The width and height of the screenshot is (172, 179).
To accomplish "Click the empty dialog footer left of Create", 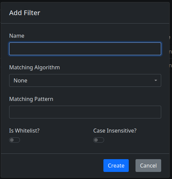I will point(52,166).
